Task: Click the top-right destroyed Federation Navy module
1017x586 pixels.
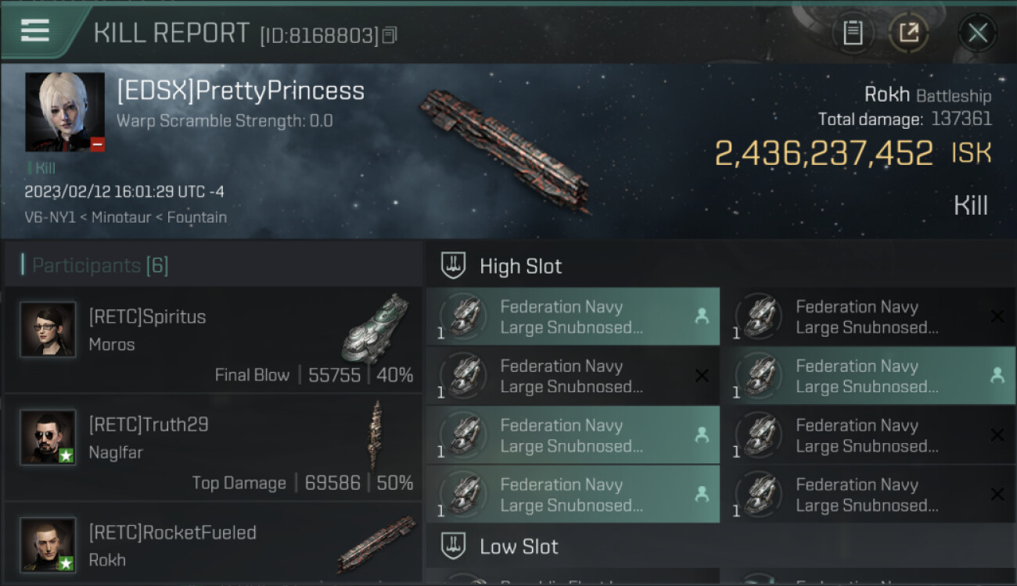Action: (868, 316)
